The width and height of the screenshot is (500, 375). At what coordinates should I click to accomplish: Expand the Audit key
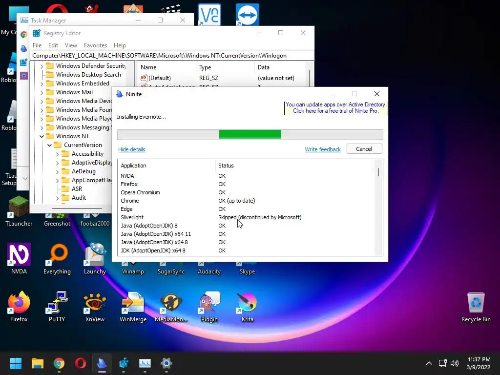[x=58, y=198]
